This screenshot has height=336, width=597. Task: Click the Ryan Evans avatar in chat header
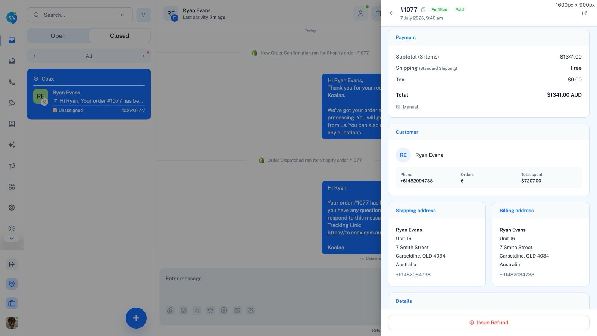pyautogui.click(x=171, y=13)
